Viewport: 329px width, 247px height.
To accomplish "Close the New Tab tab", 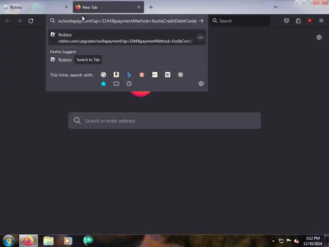I will 139,7.
